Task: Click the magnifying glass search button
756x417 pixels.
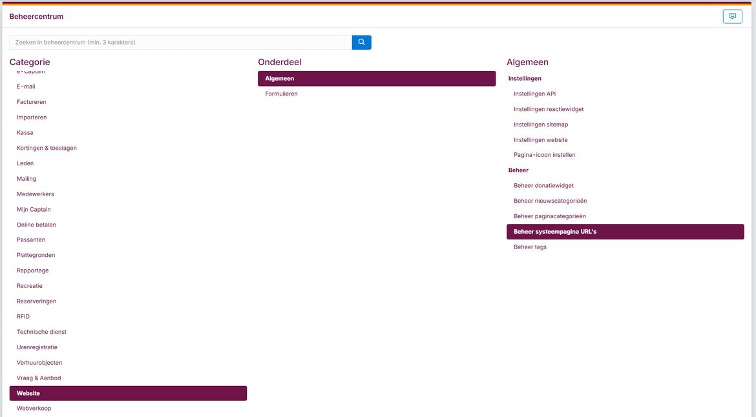Action: click(361, 43)
